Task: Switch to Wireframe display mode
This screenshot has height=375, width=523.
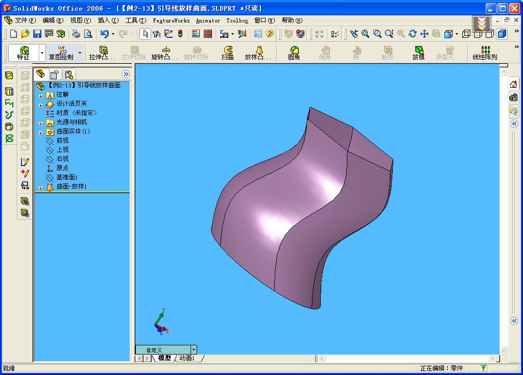Action: (x=466, y=34)
